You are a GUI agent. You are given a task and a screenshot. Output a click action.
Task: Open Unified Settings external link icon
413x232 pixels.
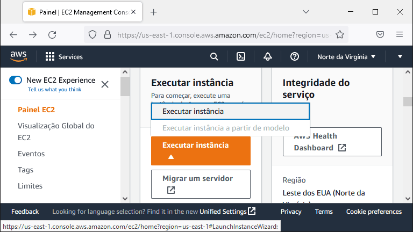[252, 211]
